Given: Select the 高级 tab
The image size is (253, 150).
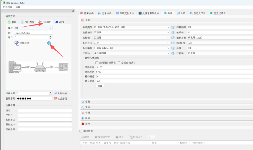Looking at the screenshot, I should (168, 13).
